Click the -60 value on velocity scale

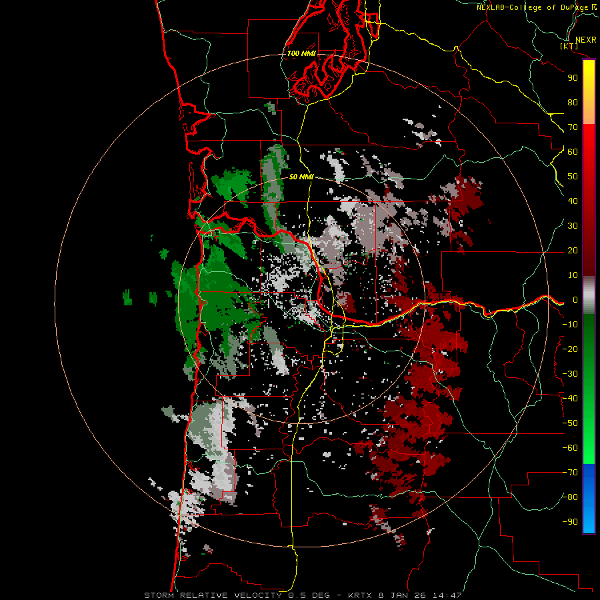pos(570,448)
